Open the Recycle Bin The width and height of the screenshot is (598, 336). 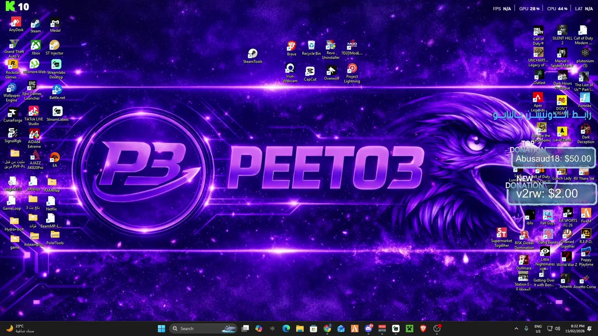click(x=311, y=48)
